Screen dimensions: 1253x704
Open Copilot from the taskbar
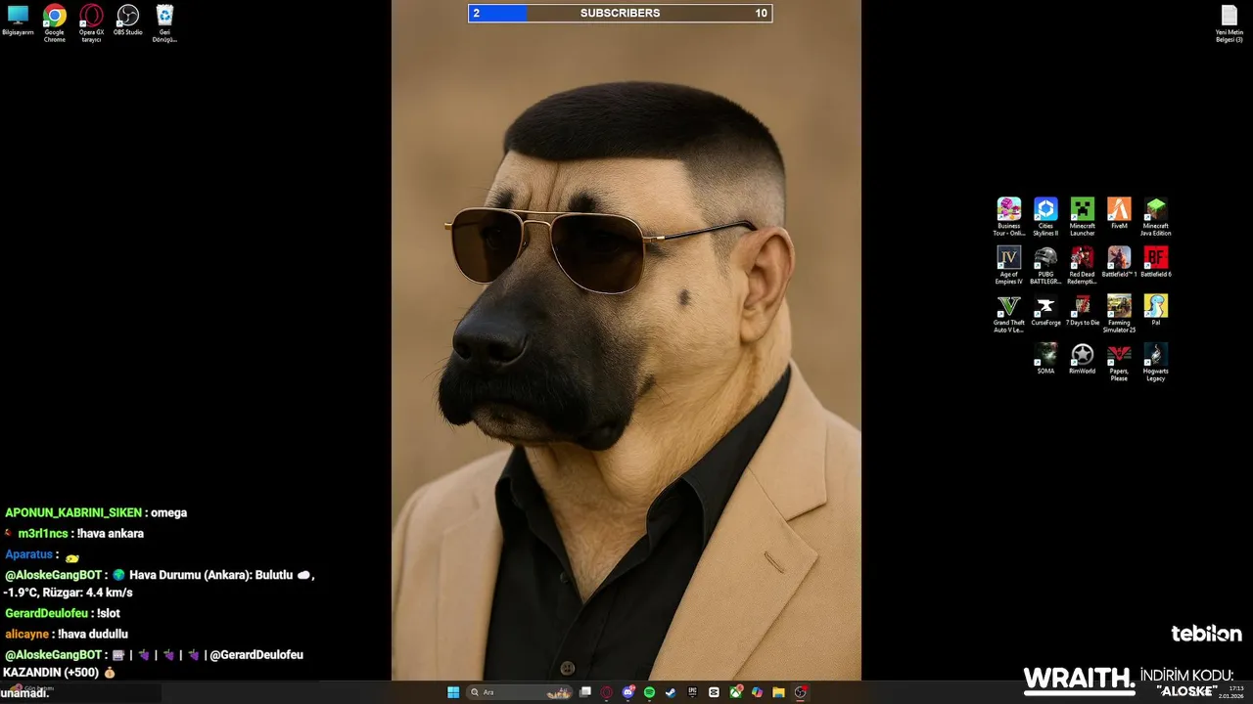(757, 692)
